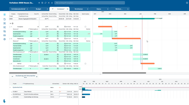Toggle the Spannvorgang checkbox for Roll-Out
Image resolution: width=189 pixels, height=105 pixels.
coord(85,63)
